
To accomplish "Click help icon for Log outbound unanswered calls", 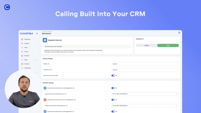I will coord(75,100).
